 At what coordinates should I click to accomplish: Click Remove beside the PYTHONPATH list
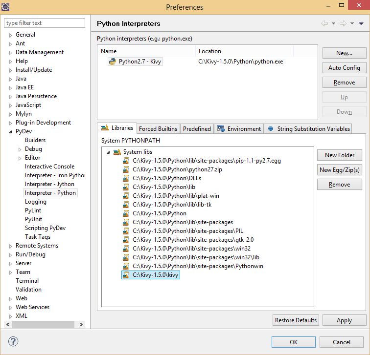(x=340, y=185)
